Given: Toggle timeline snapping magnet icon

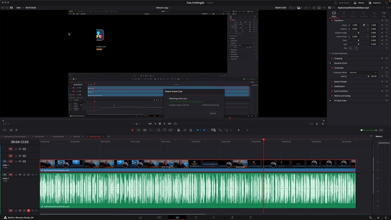Looking at the screenshot, I should tap(179, 130).
